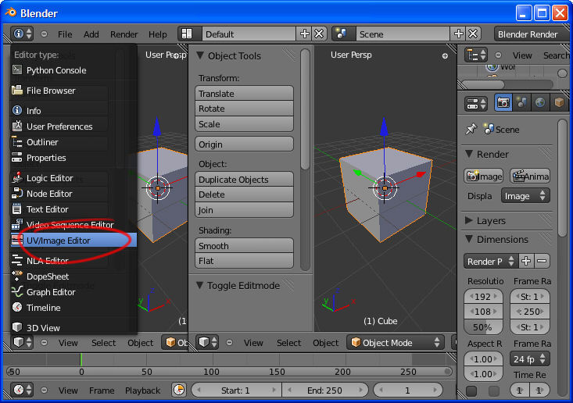Click the 50% resolution percentage slider
Screen dimensions: 573x403
point(483,327)
